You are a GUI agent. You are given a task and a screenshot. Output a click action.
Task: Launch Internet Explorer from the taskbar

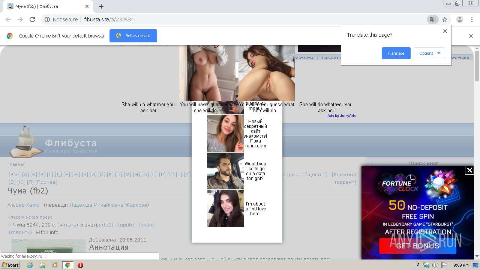30,265
